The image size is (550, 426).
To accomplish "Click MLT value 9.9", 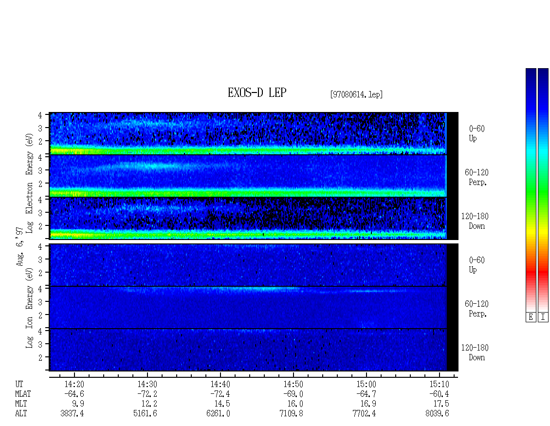I will [78, 404].
